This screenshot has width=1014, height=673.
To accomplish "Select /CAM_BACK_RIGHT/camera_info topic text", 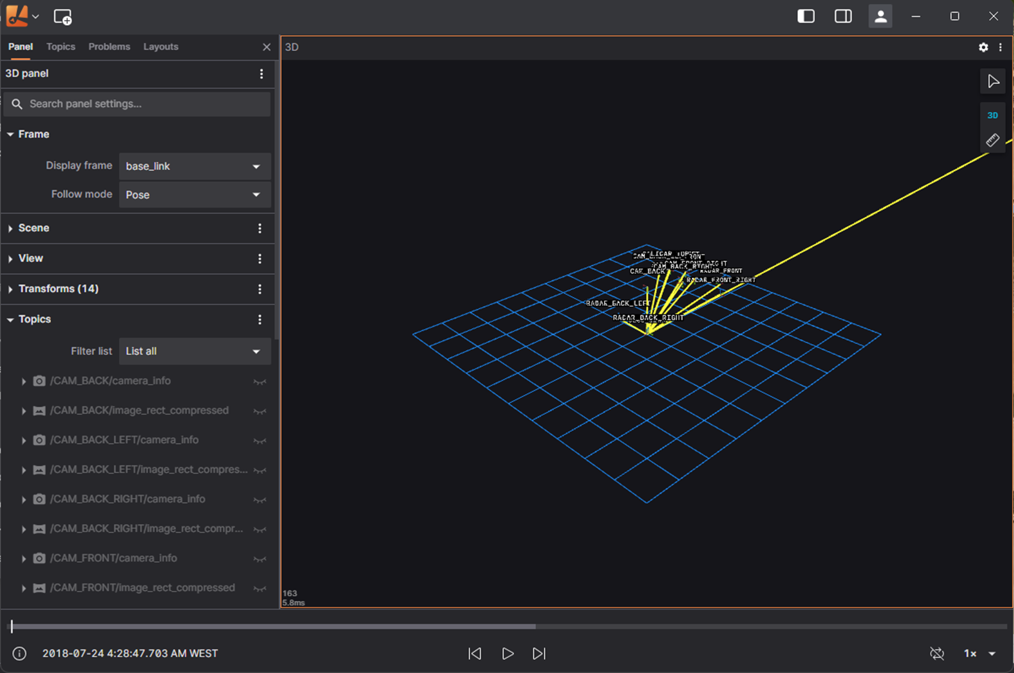I will pos(127,499).
